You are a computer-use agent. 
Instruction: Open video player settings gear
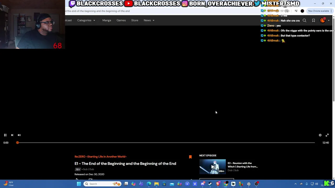click(x=320, y=135)
